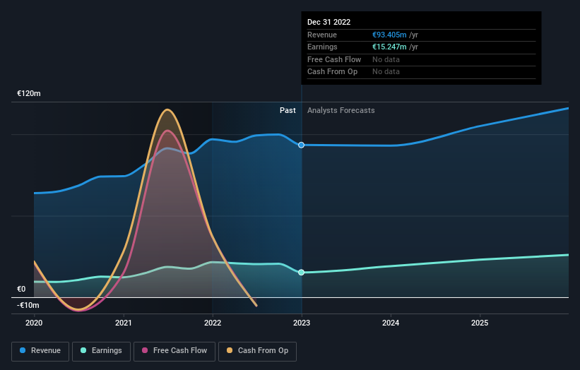
Task: Toggle the Revenue legend button
Action: [40, 351]
